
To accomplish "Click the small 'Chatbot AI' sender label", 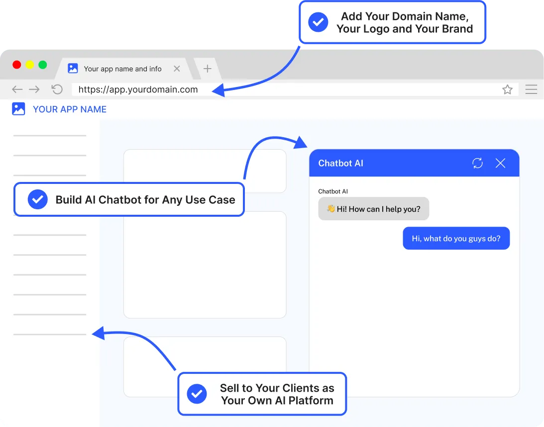I will [333, 191].
